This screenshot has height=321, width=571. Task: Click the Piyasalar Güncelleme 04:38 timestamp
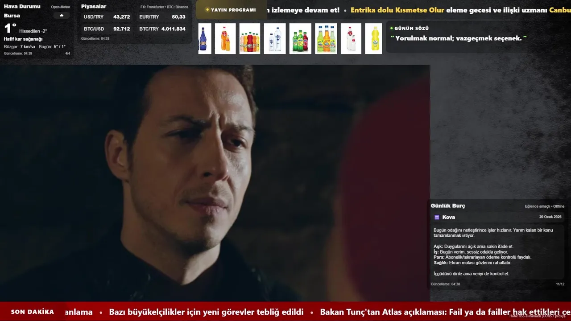pos(95,39)
